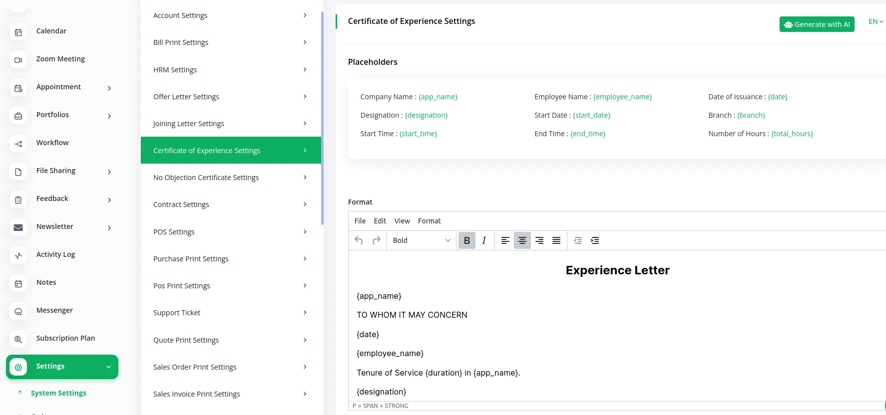Click the redo arrow in editor toolbar
This screenshot has width=886, height=415.
click(x=377, y=240)
